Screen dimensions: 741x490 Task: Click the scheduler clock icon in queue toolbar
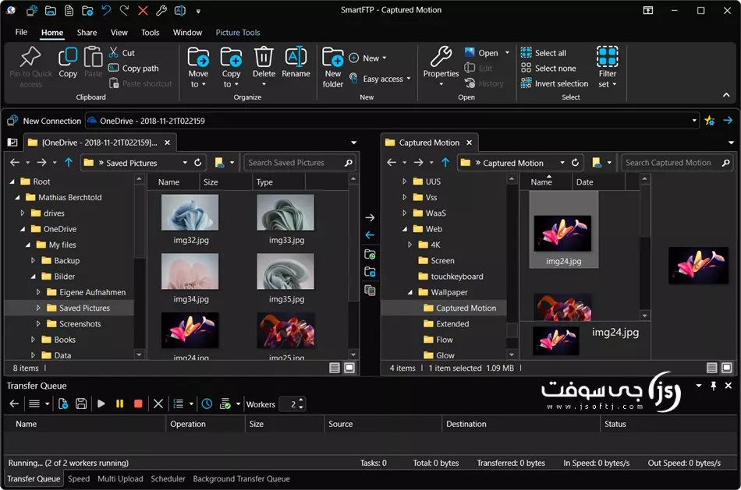(207, 404)
